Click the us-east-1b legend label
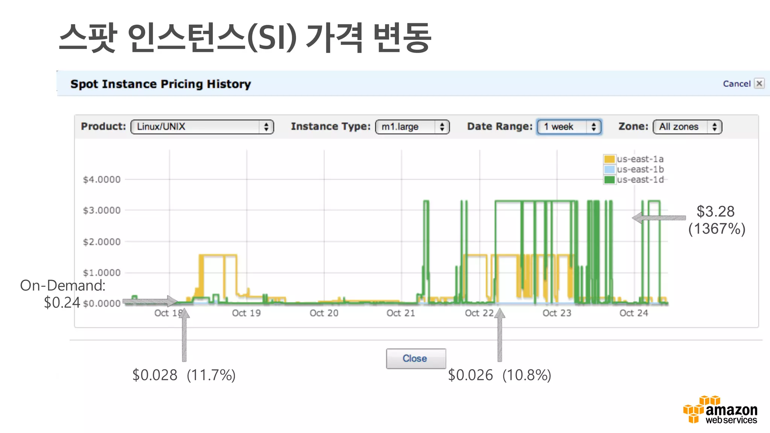This screenshot has height=433, width=770. click(x=640, y=169)
